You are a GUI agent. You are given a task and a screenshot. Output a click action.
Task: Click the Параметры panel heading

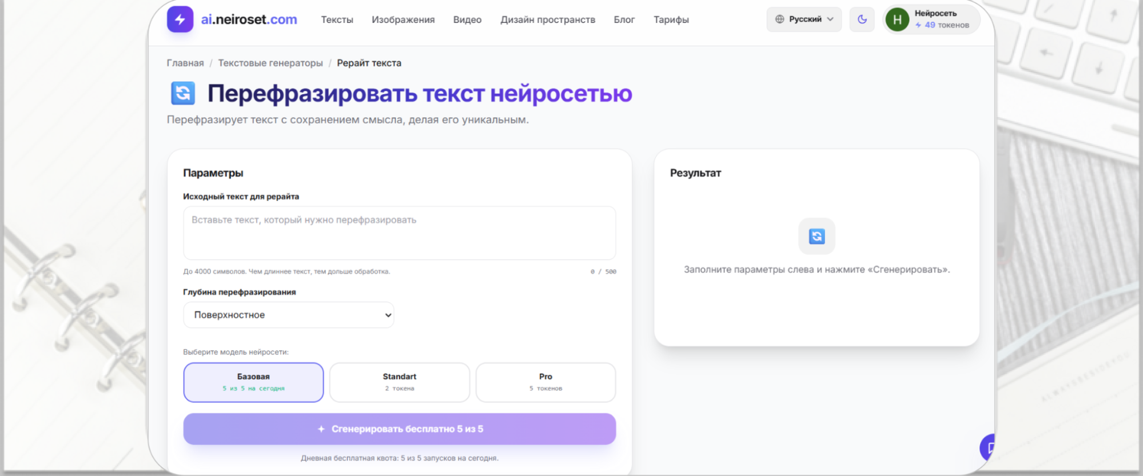213,173
